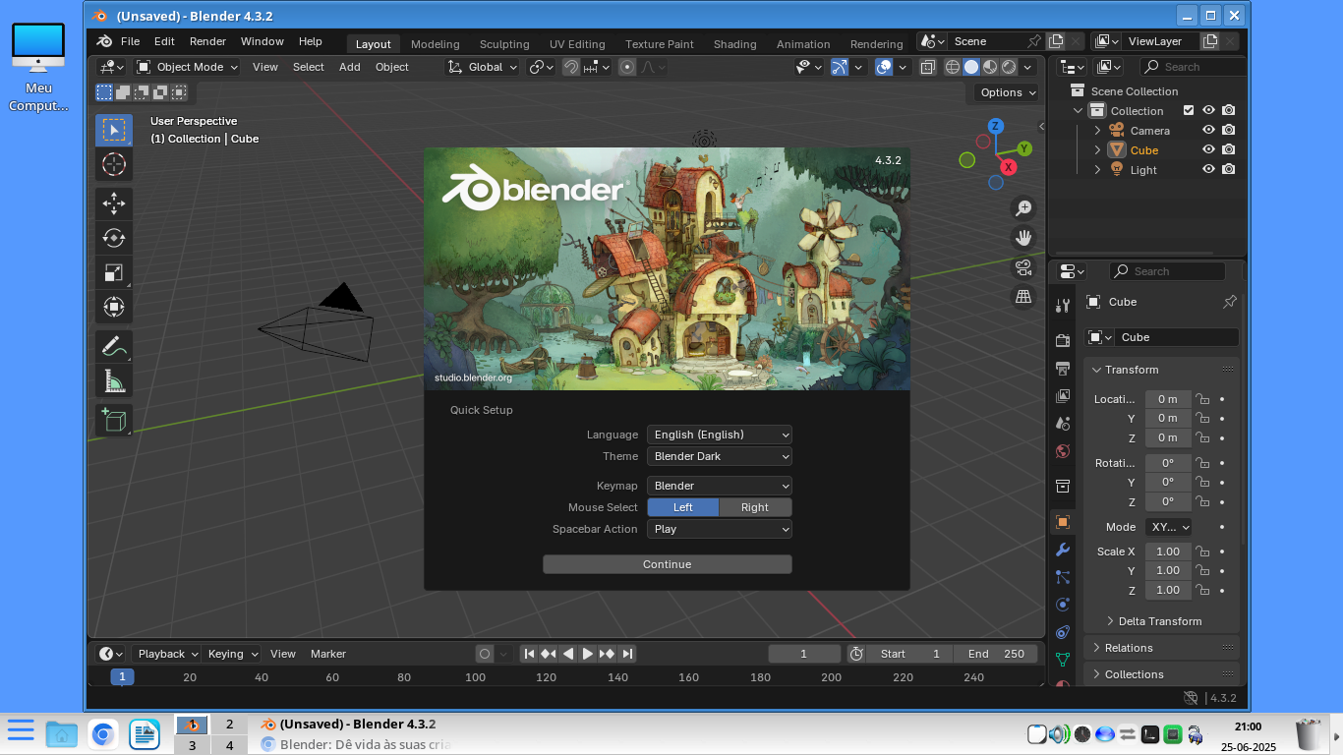Viewport: 1343px width, 755px height.
Task: Click the zoom magnifier in the viewport
Action: (1023, 207)
